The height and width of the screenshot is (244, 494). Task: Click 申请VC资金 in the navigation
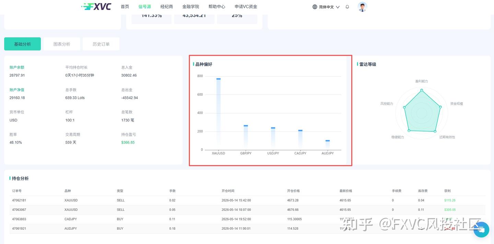246,7
